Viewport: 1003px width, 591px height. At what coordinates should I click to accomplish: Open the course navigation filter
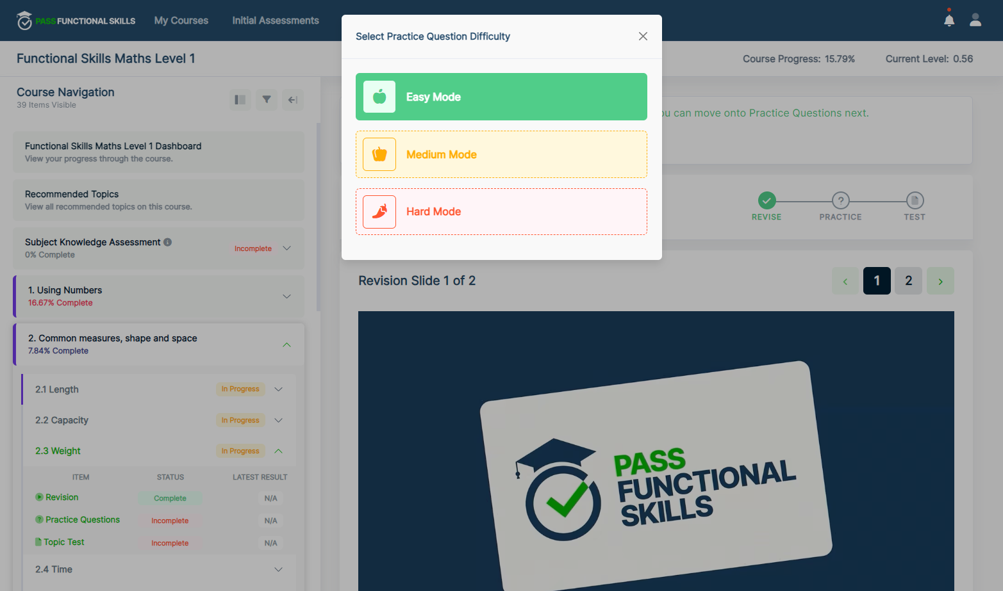[267, 100]
